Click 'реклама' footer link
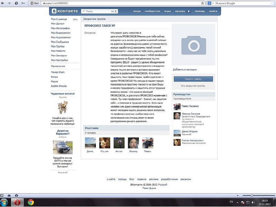Screen dimensions: 276x207 click(x=154, y=179)
